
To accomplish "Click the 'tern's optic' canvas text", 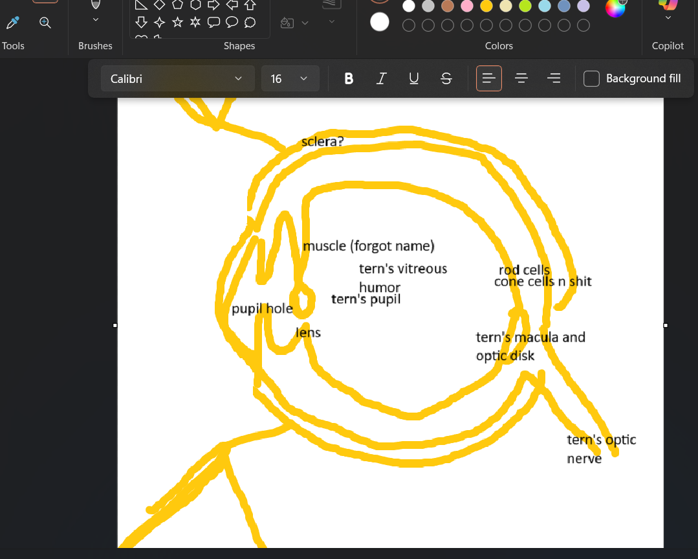I will (602, 440).
